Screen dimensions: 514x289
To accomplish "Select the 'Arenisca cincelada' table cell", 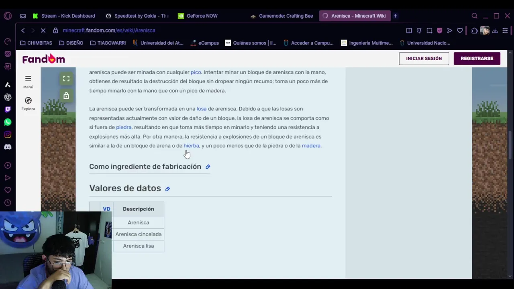I will (x=138, y=234).
